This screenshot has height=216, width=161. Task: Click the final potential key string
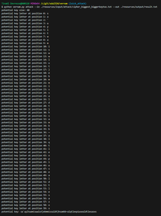coord(58,212)
